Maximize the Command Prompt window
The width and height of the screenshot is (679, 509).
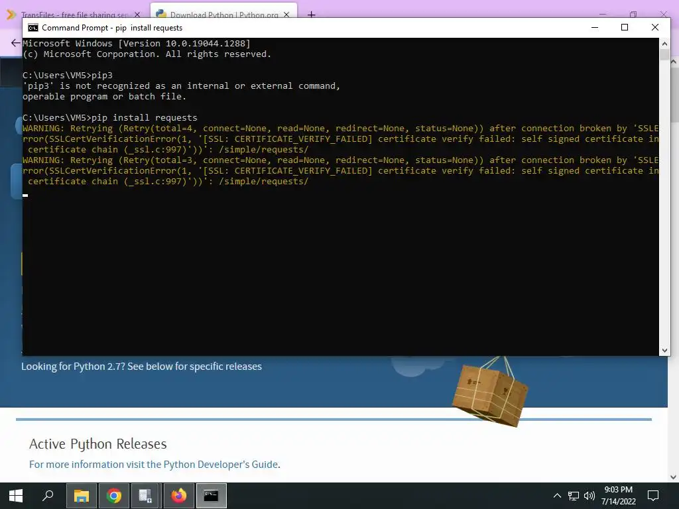[625, 27]
